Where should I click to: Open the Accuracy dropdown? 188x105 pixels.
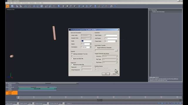(110, 56)
